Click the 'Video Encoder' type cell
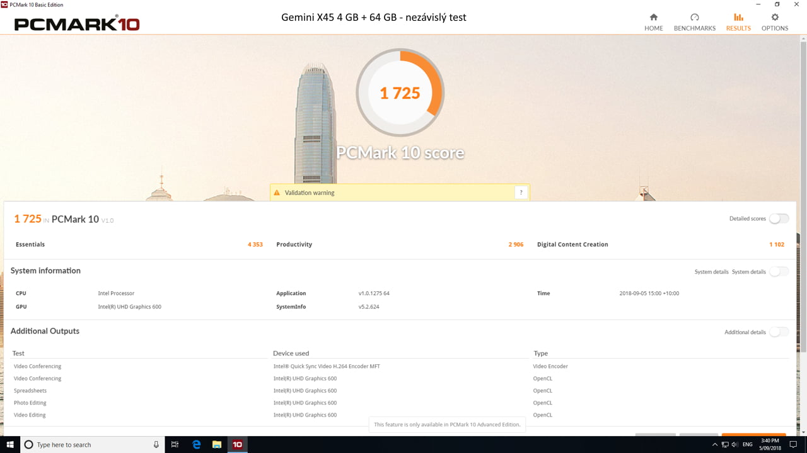Screen dimensions: 807x453 point(550,366)
